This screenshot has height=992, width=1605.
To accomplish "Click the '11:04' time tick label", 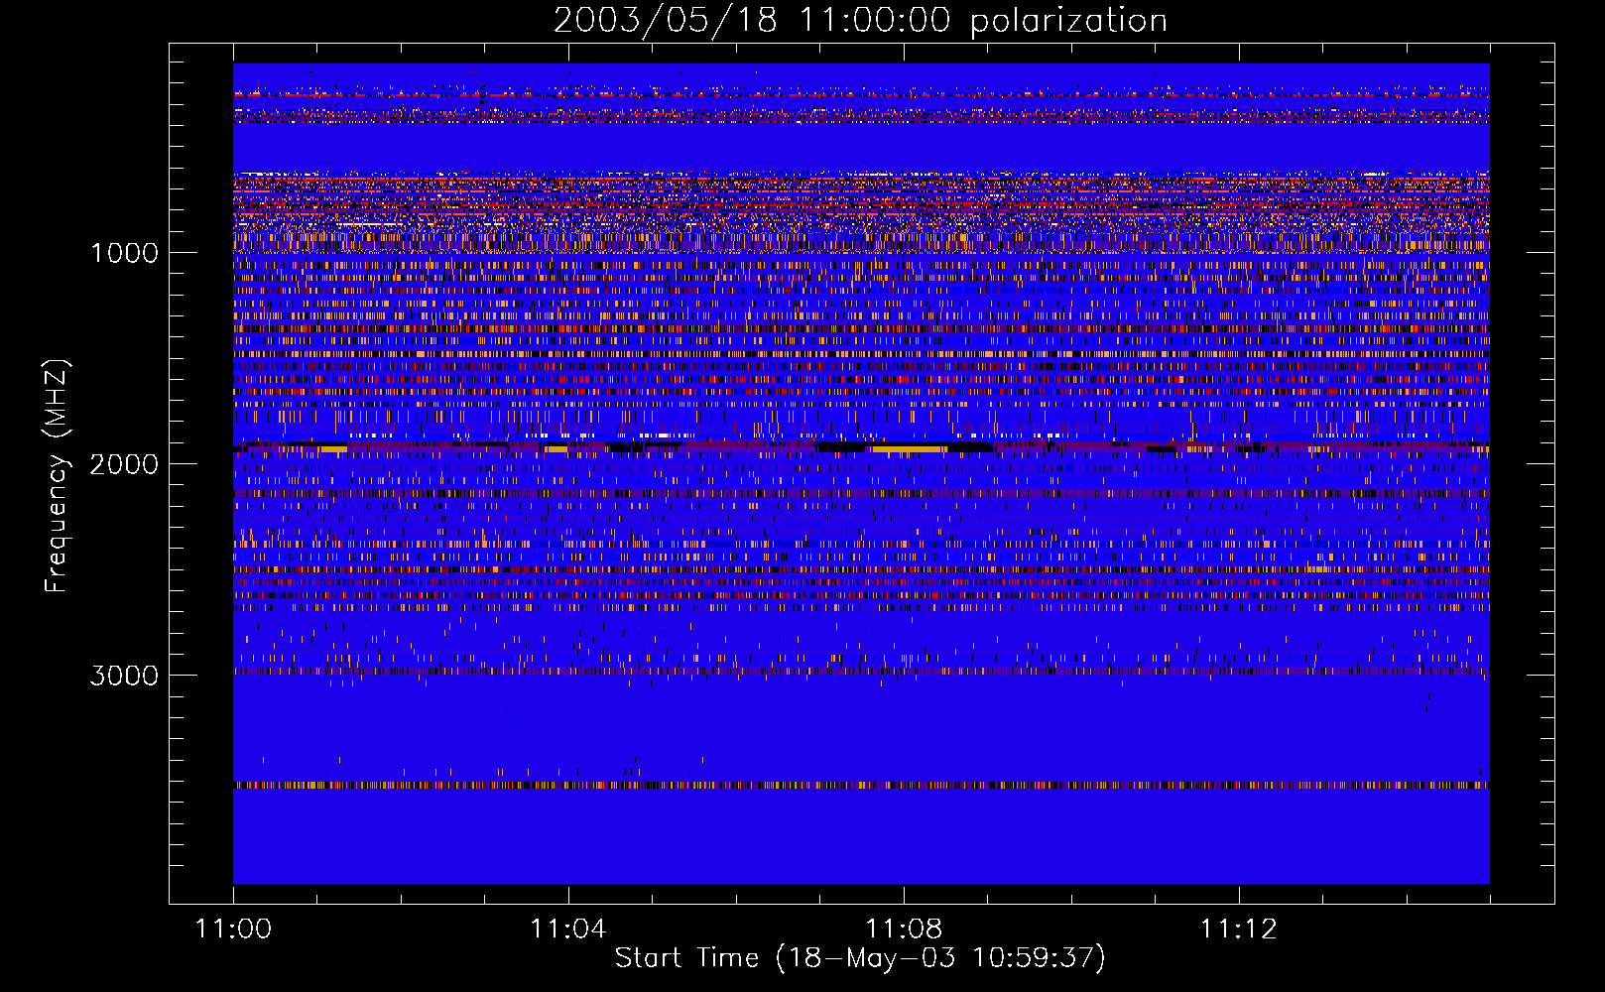I will [568, 930].
